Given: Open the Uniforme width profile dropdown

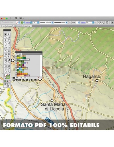Looking at the screenshot, I should [52, 22].
